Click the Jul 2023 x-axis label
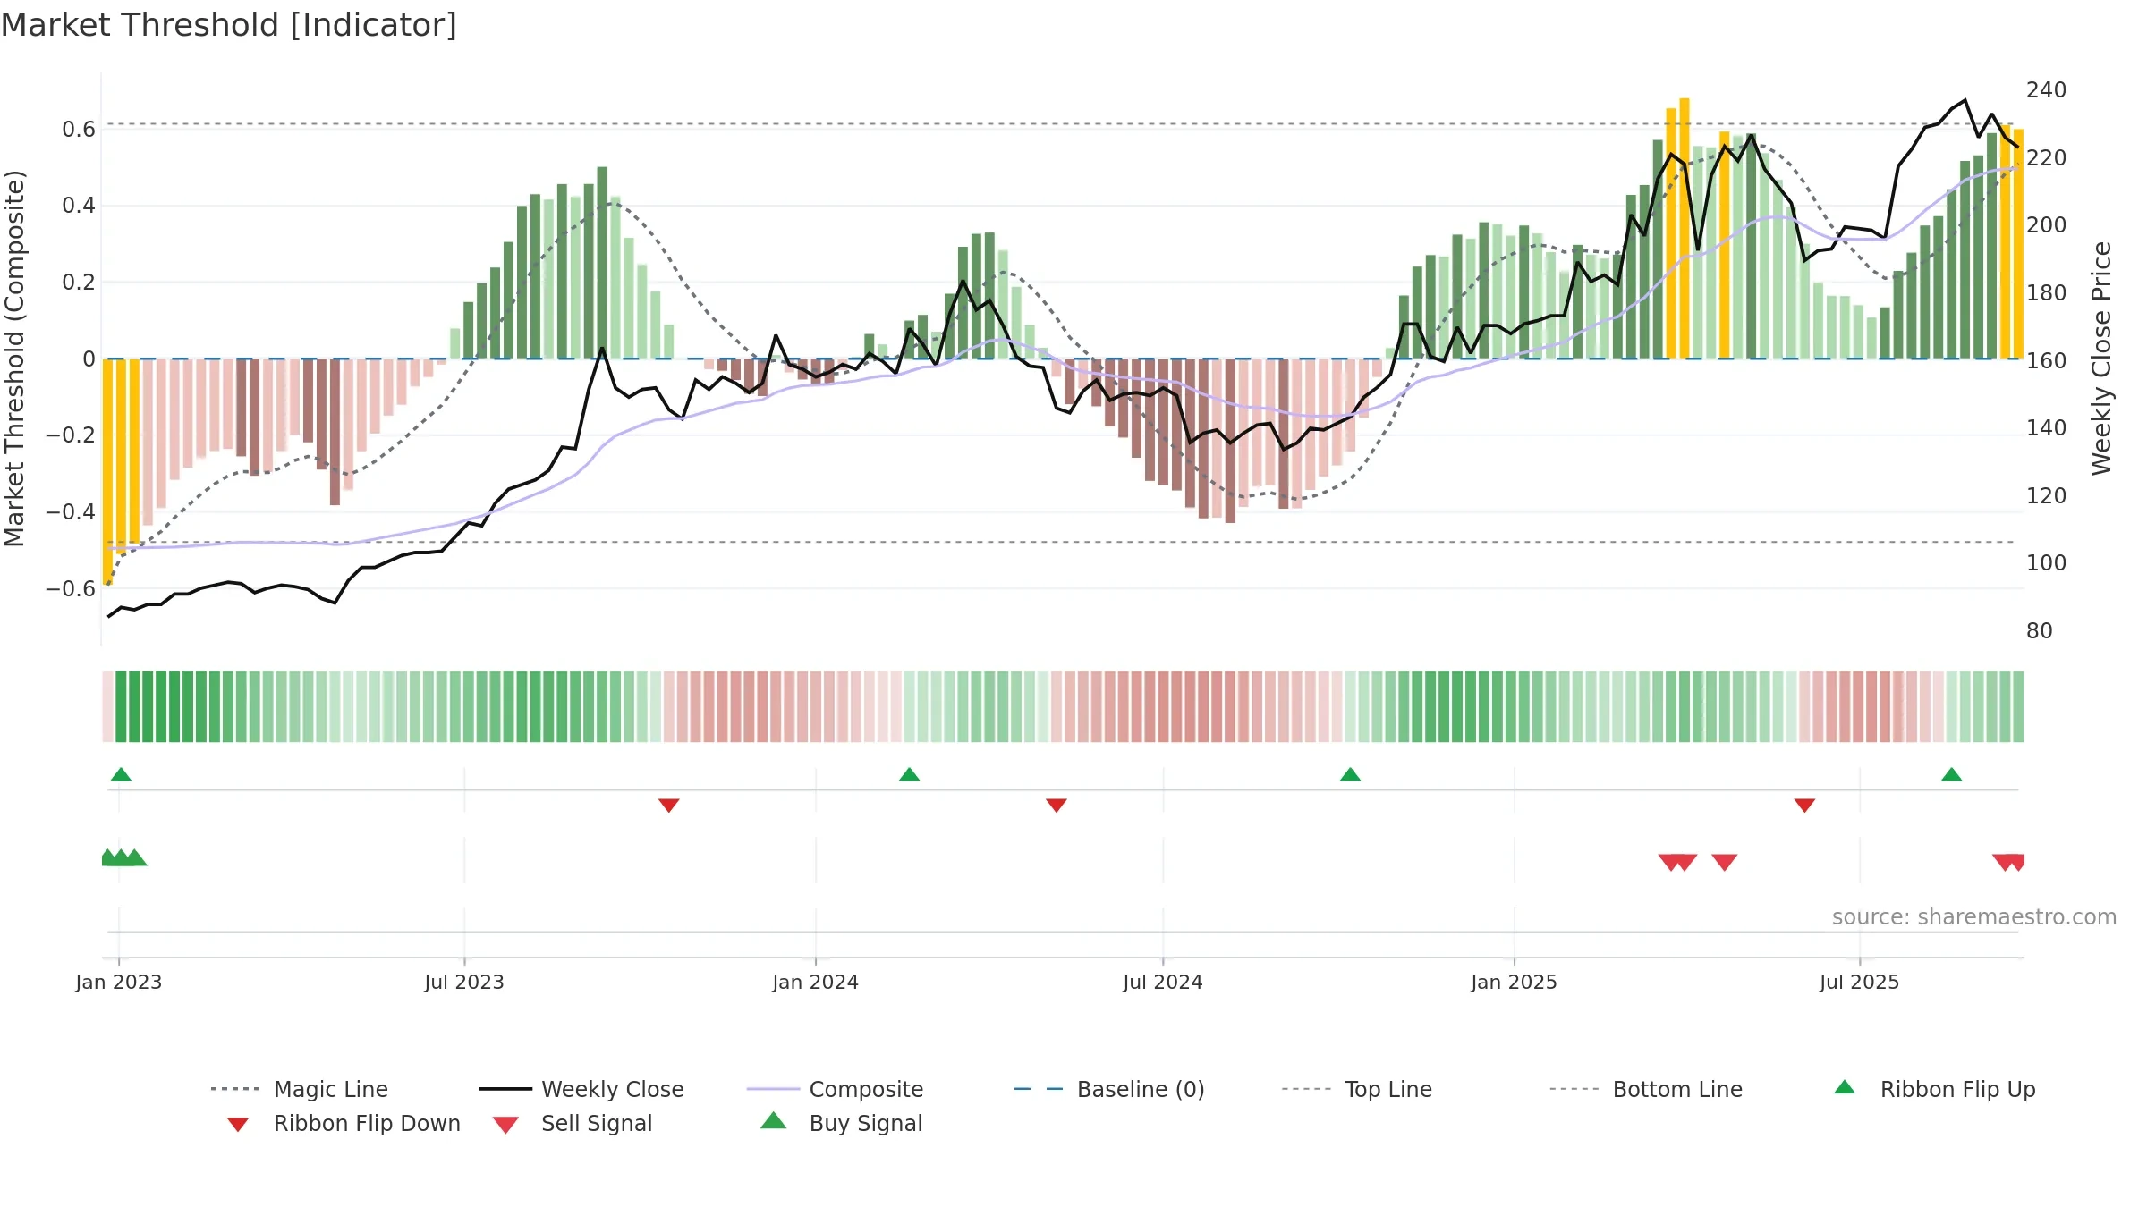2147x1207 pixels. pyautogui.click(x=464, y=982)
